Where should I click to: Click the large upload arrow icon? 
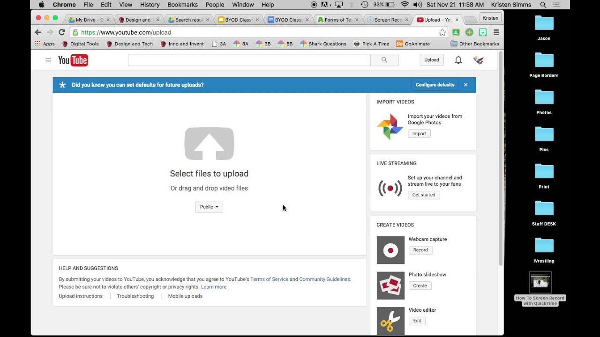point(209,144)
